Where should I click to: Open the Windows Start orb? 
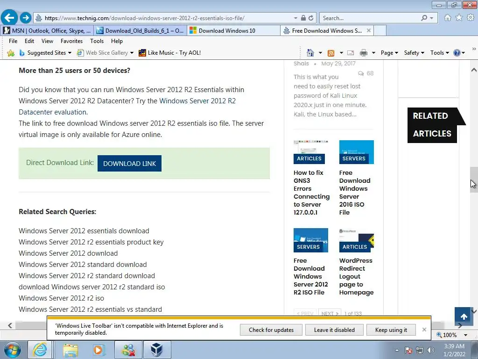point(12,350)
